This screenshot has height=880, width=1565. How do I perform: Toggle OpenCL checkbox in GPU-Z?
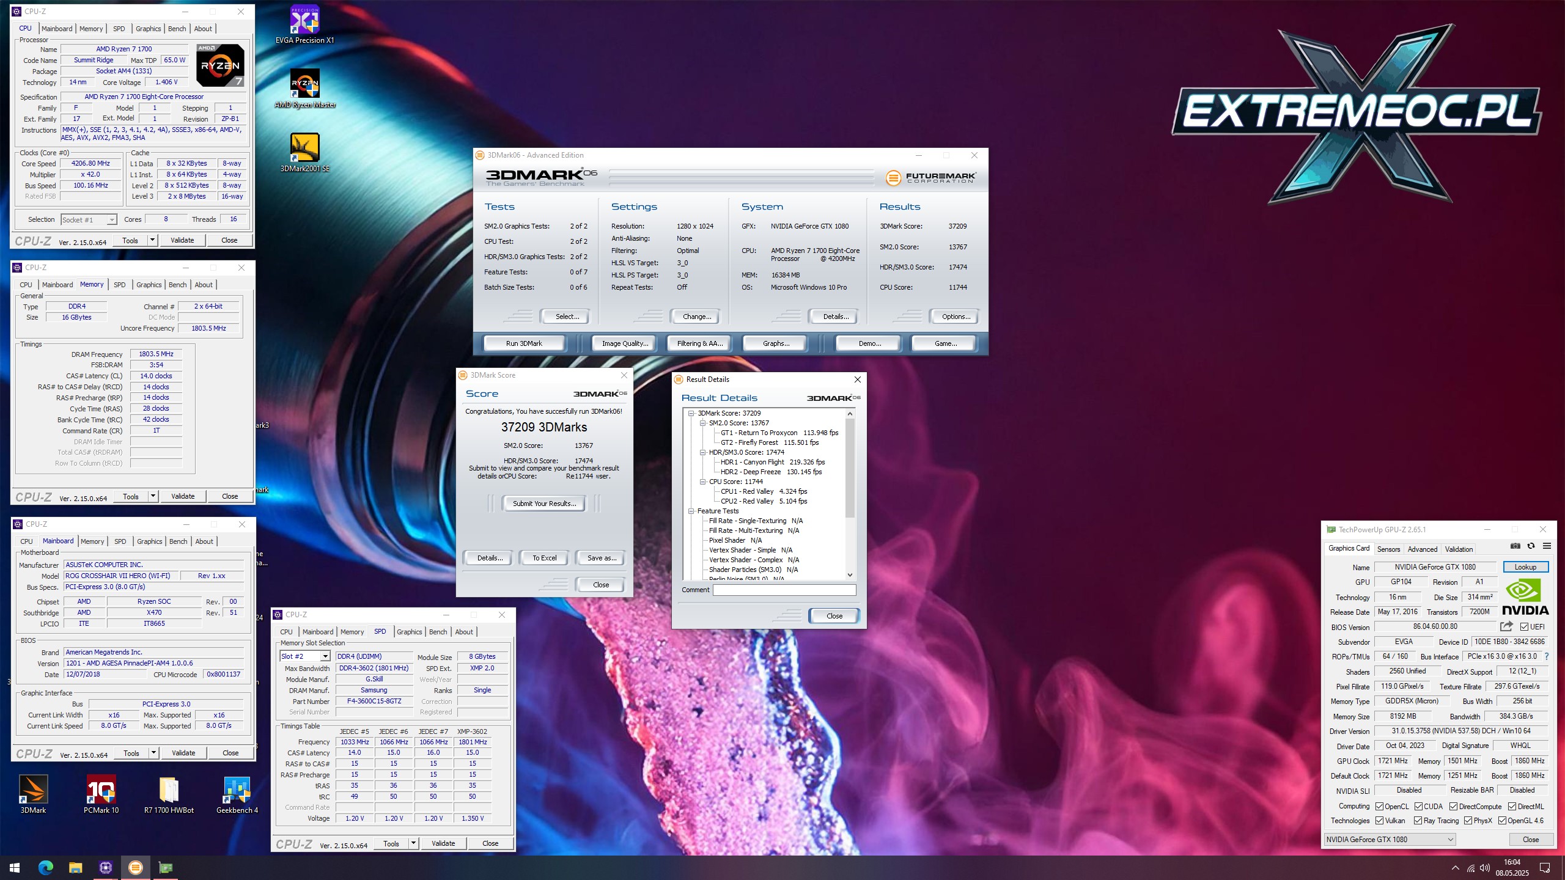pos(1379,807)
